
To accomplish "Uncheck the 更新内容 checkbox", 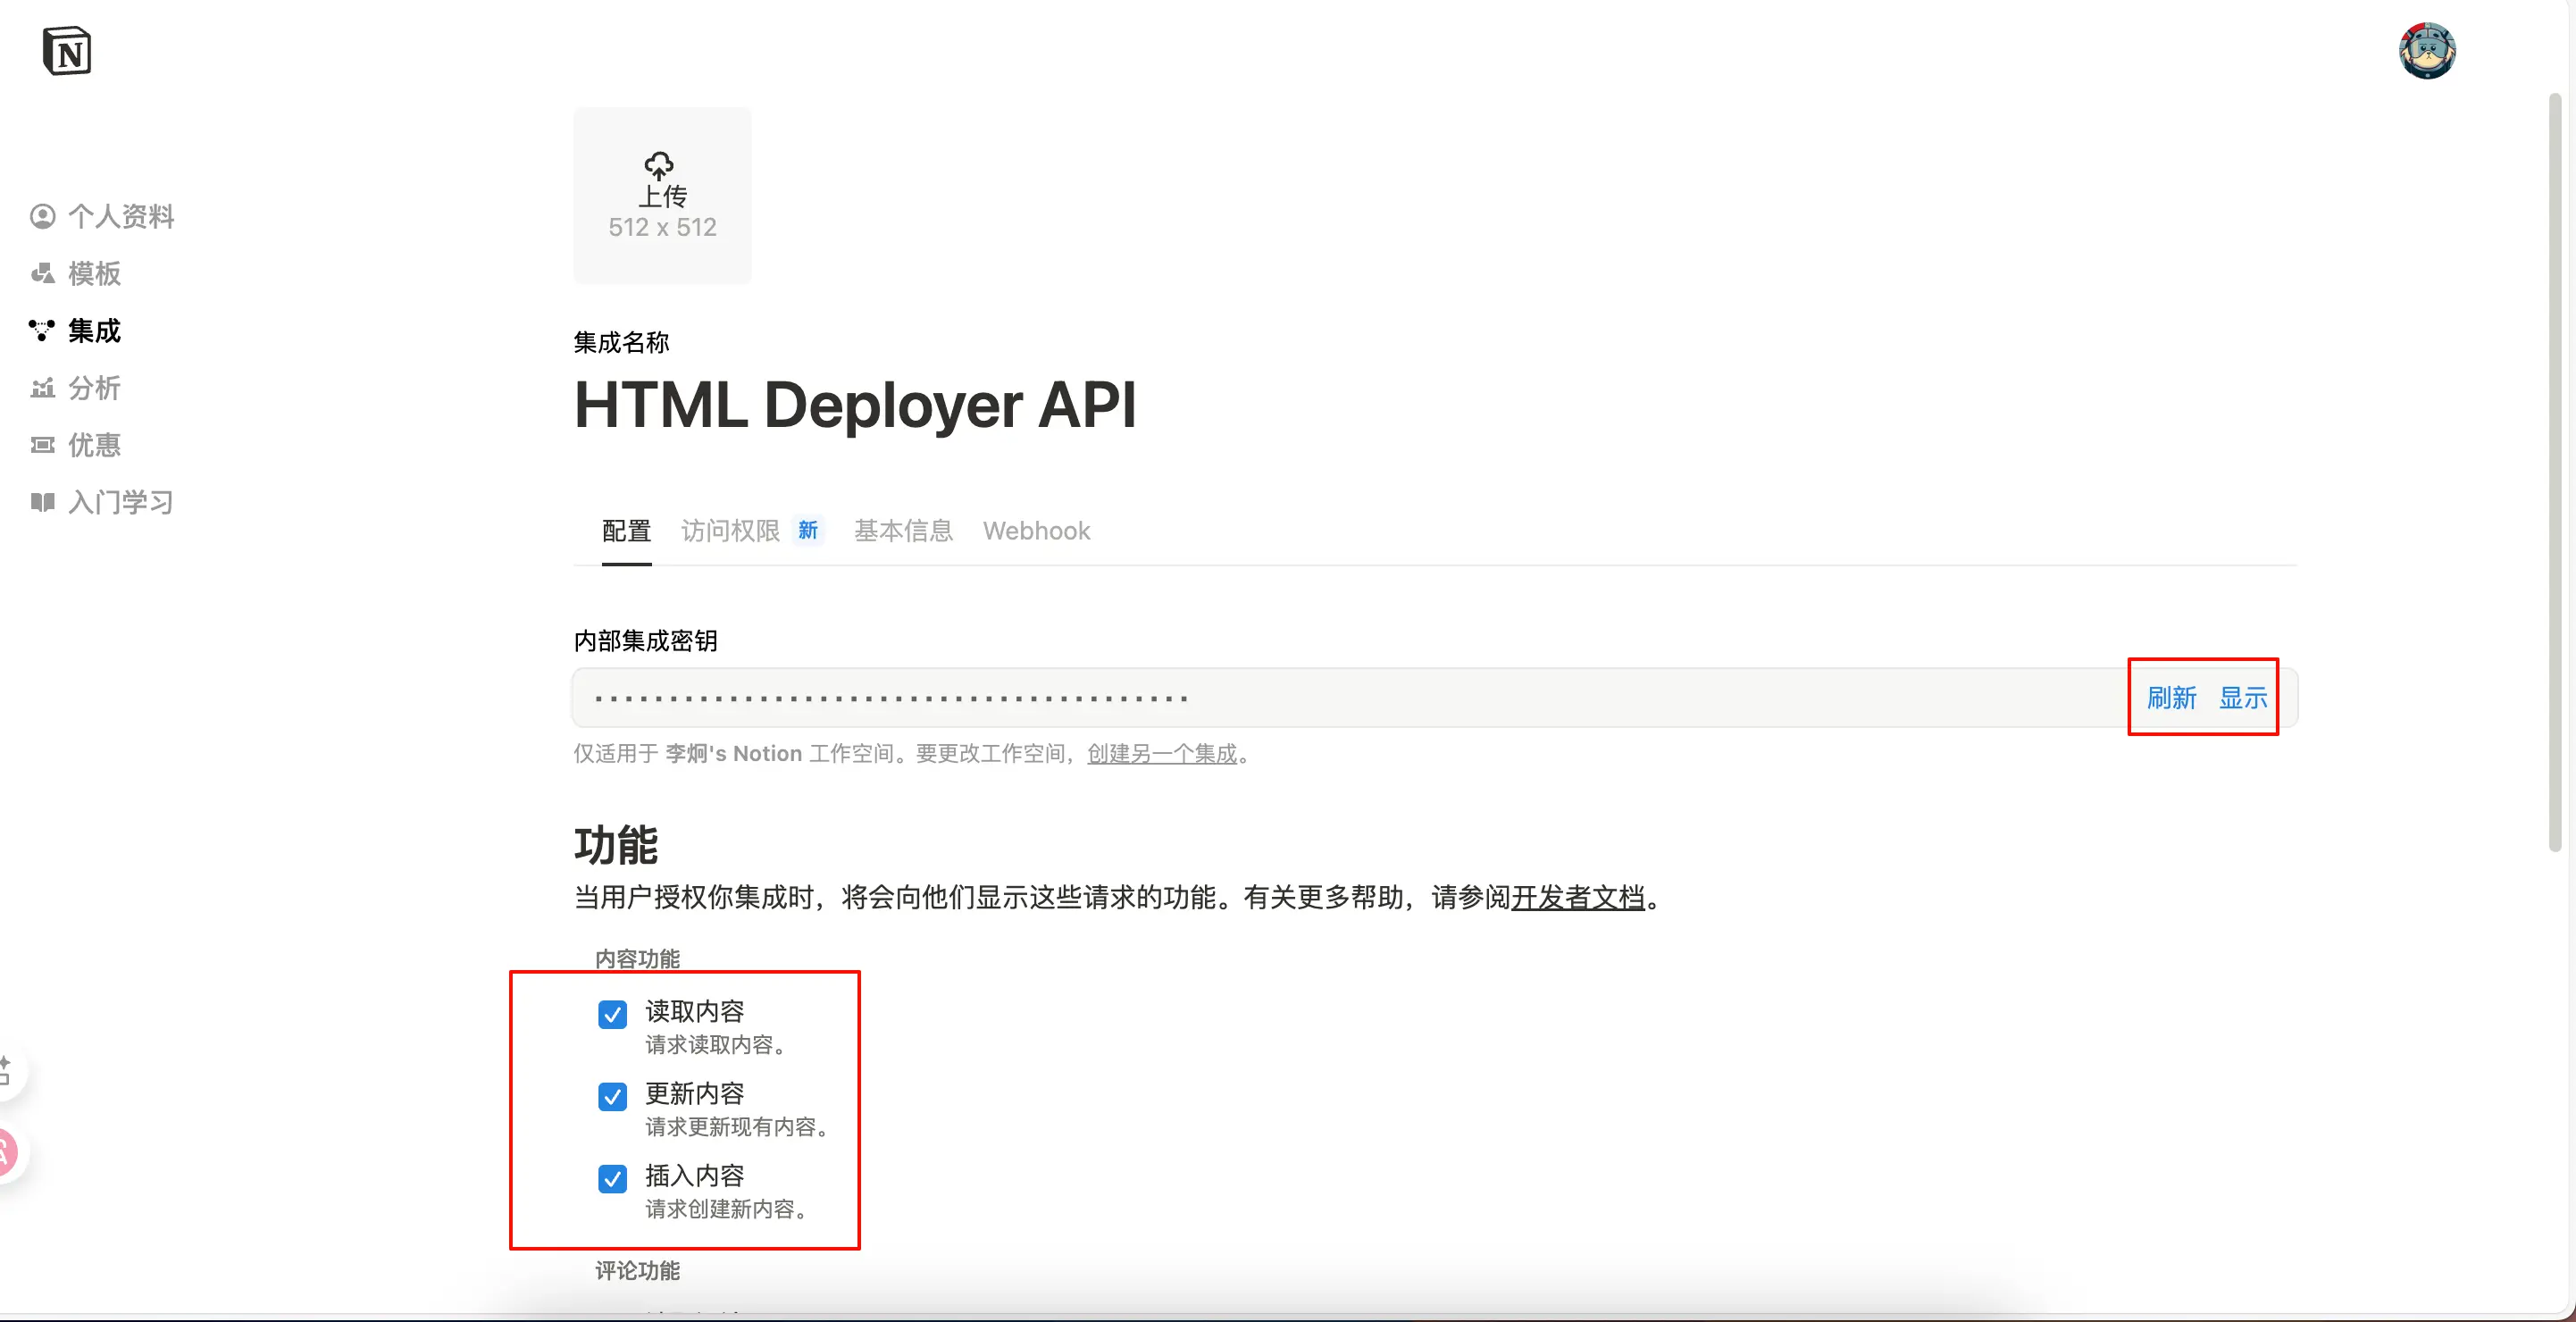I will coord(612,1096).
